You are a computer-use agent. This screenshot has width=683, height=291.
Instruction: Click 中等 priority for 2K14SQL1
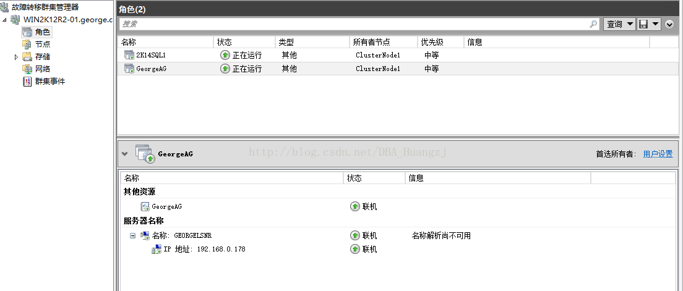point(431,55)
